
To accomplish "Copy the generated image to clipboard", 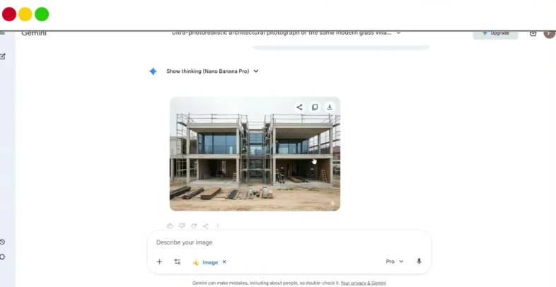I will pyautogui.click(x=315, y=107).
